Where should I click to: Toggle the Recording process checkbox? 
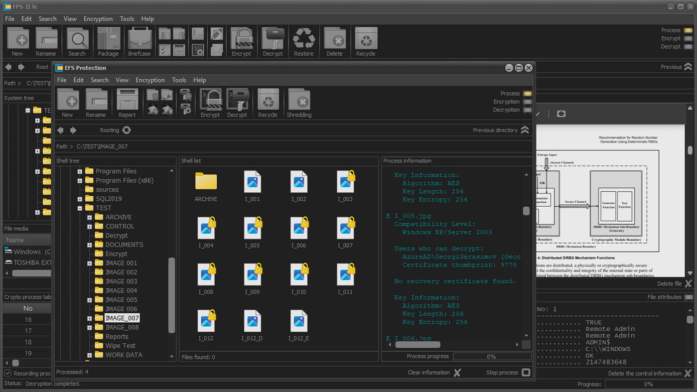click(6, 373)
